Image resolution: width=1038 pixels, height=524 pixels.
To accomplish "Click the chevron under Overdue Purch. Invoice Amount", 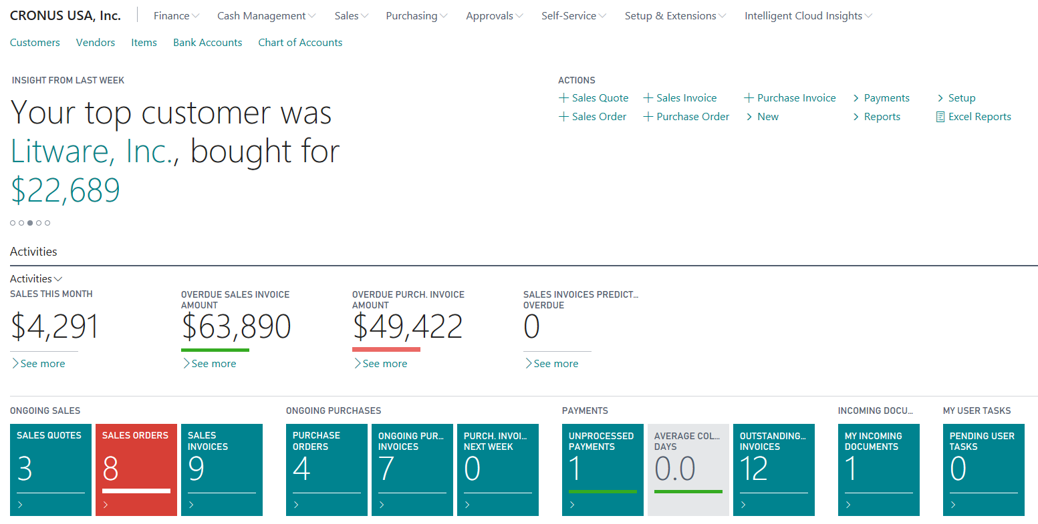I will (358, 364).
